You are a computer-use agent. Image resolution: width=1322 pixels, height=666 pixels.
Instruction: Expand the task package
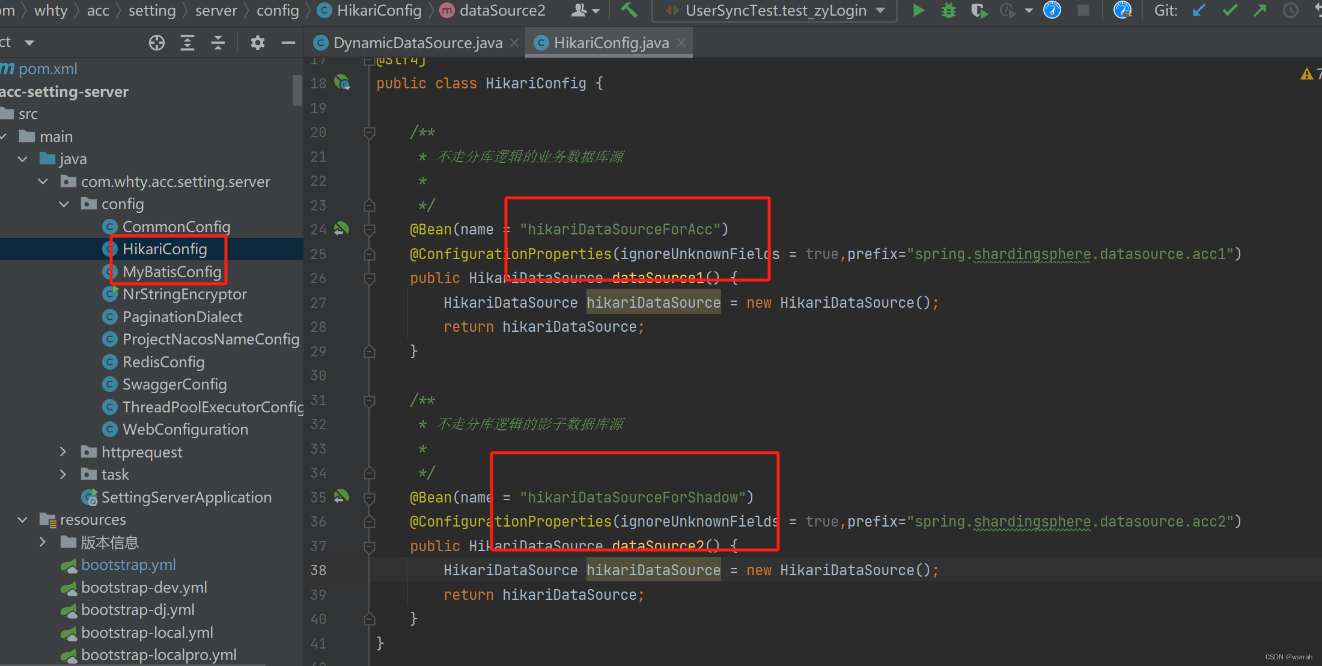click(x=63, y=474)
